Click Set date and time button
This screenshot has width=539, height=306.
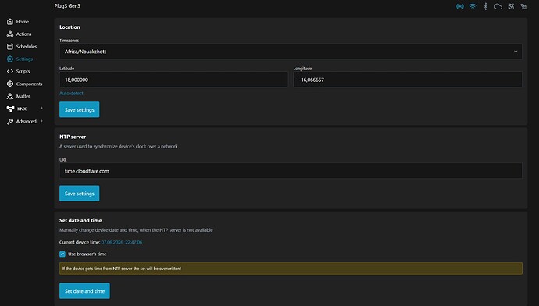pos(84,291)
